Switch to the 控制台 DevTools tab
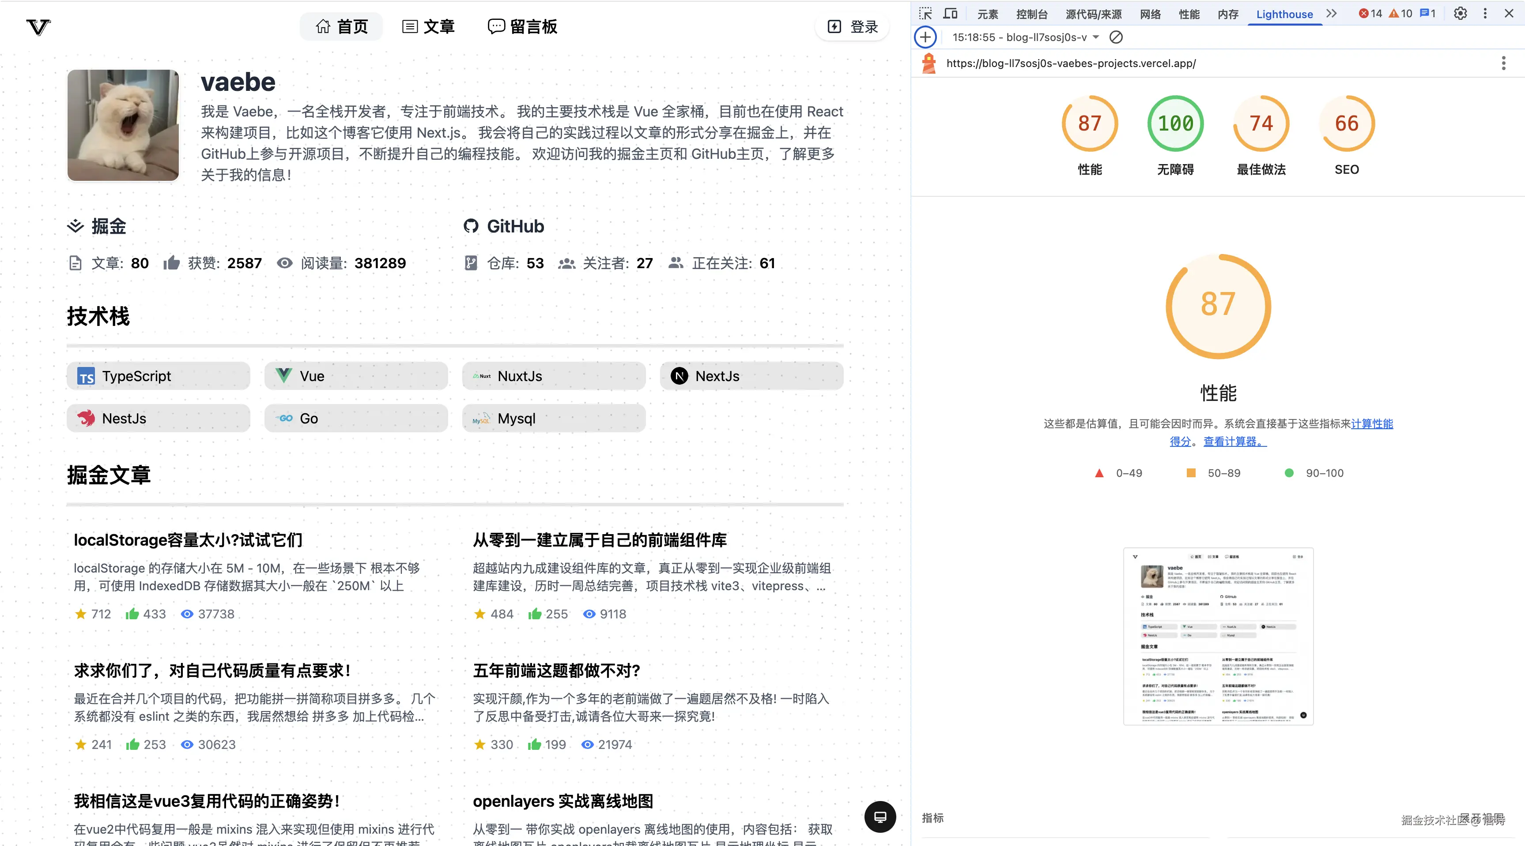 (1032, 14)
